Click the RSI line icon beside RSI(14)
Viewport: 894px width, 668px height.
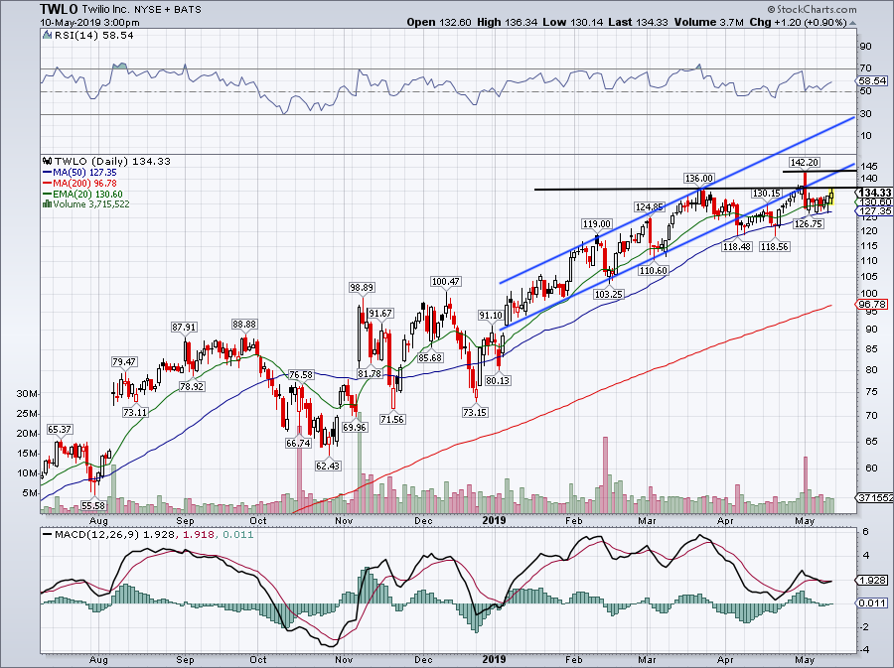tap(48, 36)
